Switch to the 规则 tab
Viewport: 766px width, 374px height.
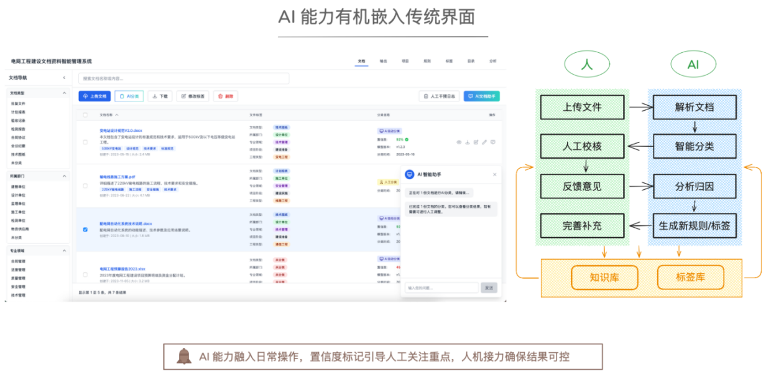pyautogui.click(x=427, y=61)
